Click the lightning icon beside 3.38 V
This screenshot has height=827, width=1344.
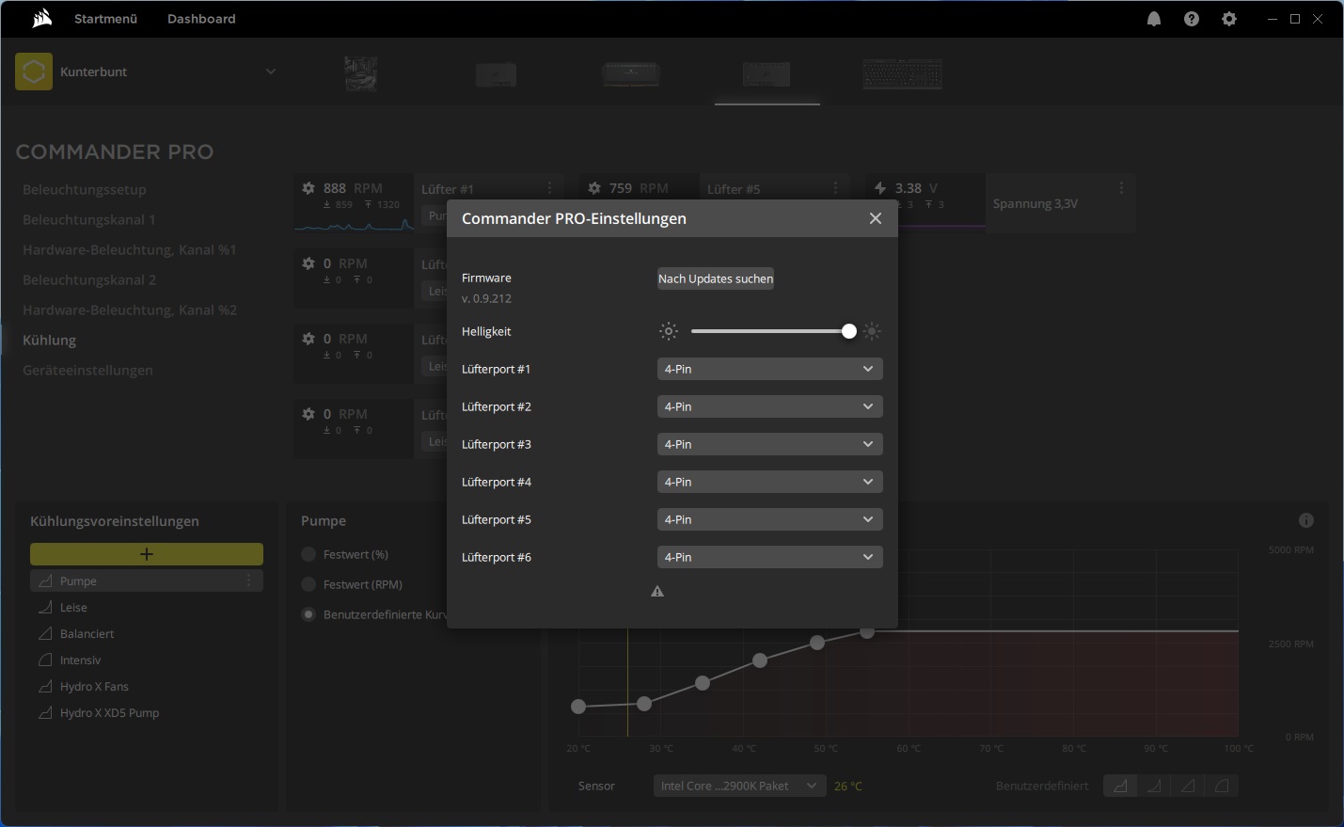click(880, 188)
